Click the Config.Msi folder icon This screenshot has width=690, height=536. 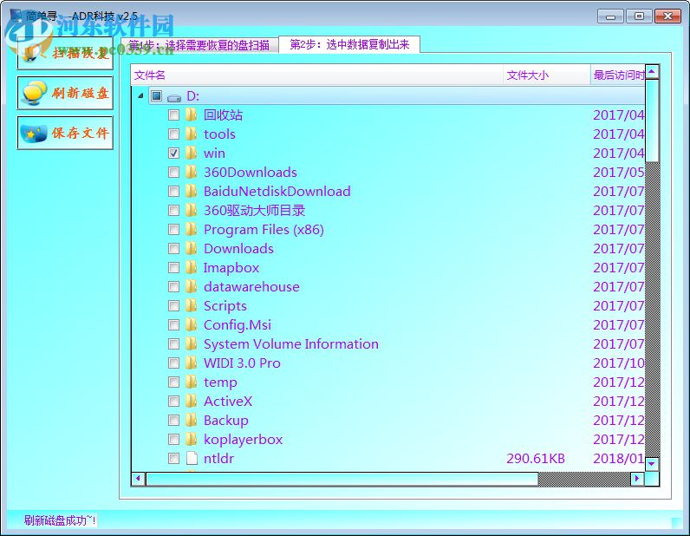pos(191,325)
